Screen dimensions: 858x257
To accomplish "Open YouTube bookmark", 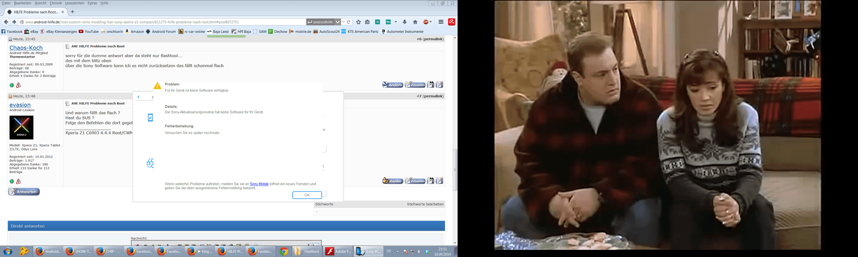I will [x=88, y=32].
